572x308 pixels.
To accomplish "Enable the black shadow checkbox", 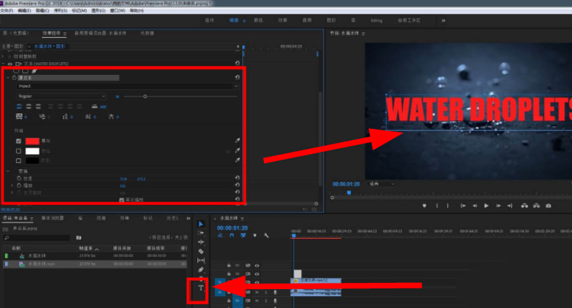I will pos(19,160).
